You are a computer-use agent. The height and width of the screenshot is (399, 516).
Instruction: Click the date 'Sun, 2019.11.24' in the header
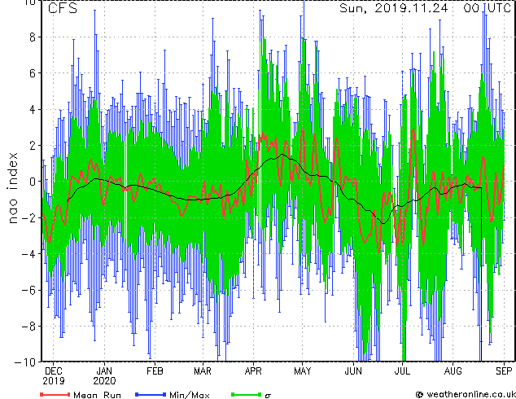[x=394, y=8]
